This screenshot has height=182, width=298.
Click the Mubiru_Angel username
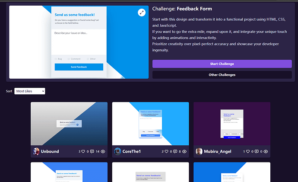[x=218, y=152]
